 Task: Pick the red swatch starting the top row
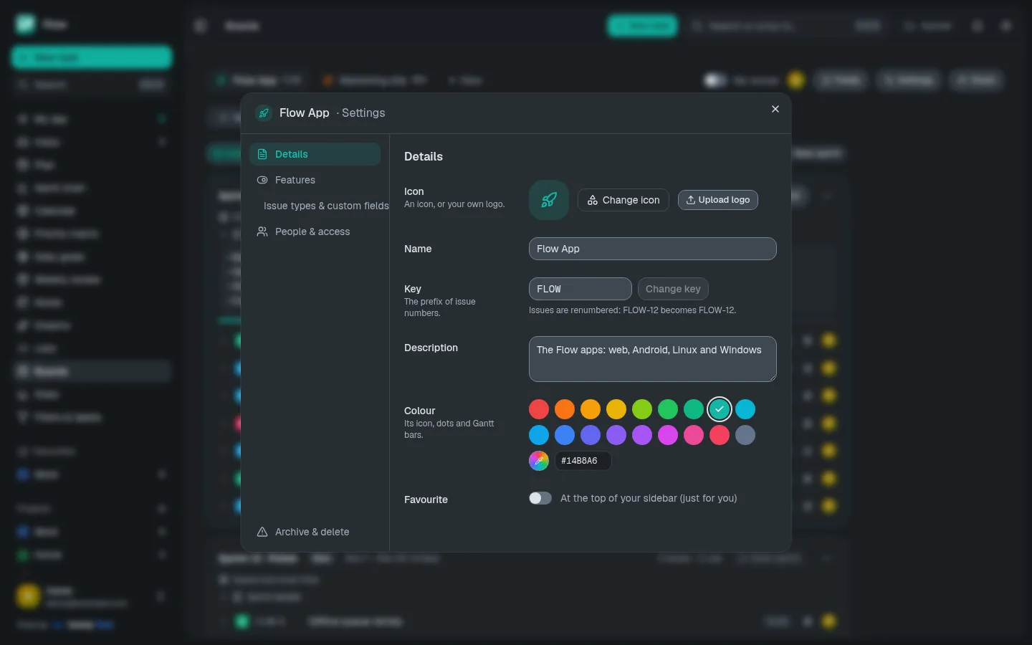539,409
